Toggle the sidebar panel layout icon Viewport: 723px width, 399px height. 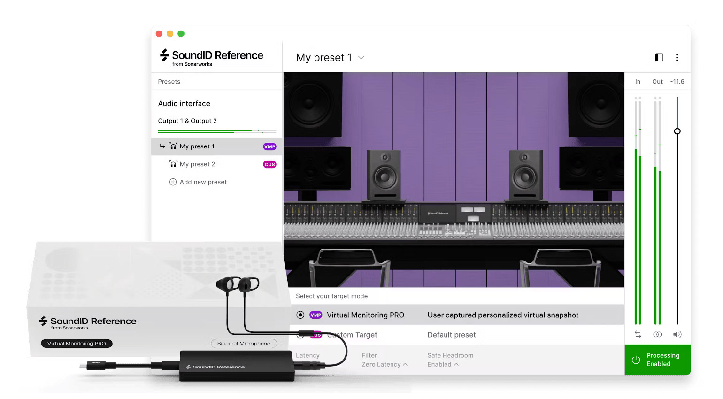pyautogui.click(x=659, y=57)
